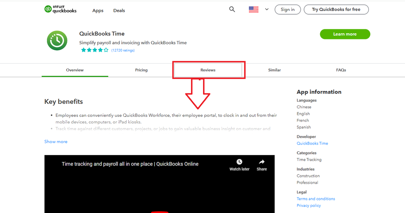
Task: Open the Privacy policy link
Action: [x=309, y=206]
